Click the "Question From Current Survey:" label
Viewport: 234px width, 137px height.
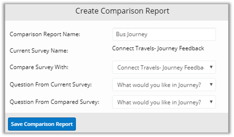[51, 85]
